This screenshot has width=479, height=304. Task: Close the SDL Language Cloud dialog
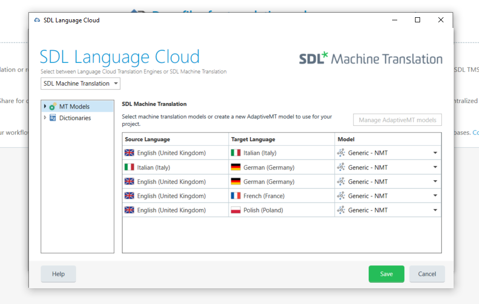click(440, 20)
